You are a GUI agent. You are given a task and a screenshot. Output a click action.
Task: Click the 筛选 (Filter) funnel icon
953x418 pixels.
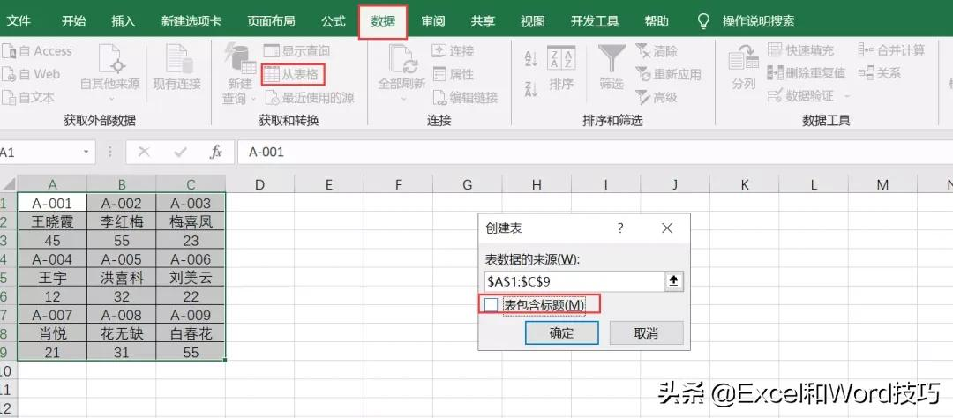click(x=612, y=60)
